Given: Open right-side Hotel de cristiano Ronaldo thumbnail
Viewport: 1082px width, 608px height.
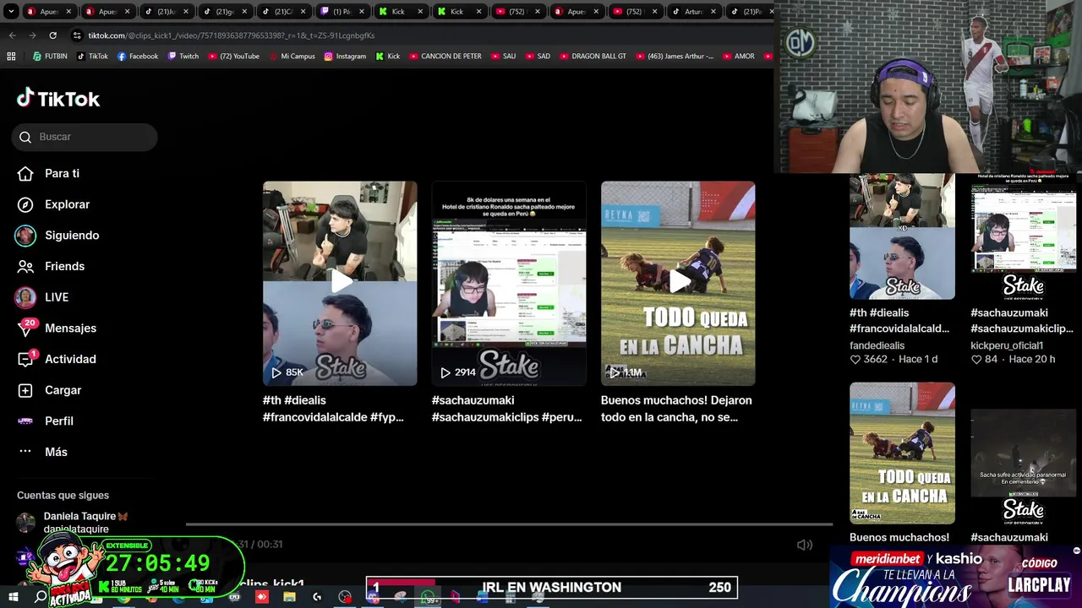Looking at the screenshot, I should coord(1024,236).
